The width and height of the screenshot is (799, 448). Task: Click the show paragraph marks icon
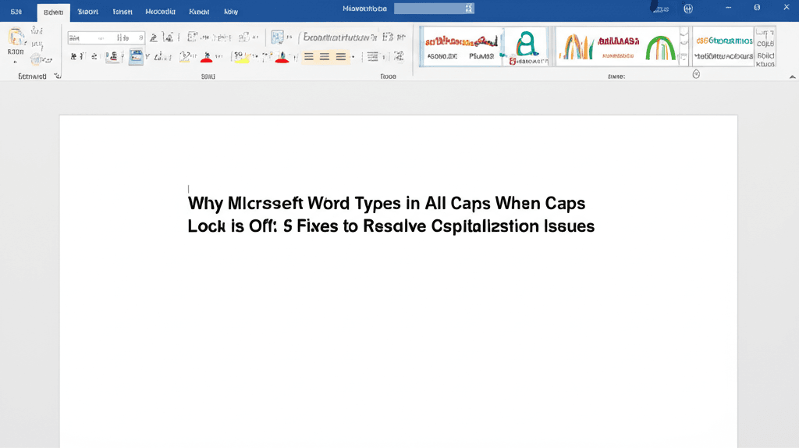tap(402, 37)
